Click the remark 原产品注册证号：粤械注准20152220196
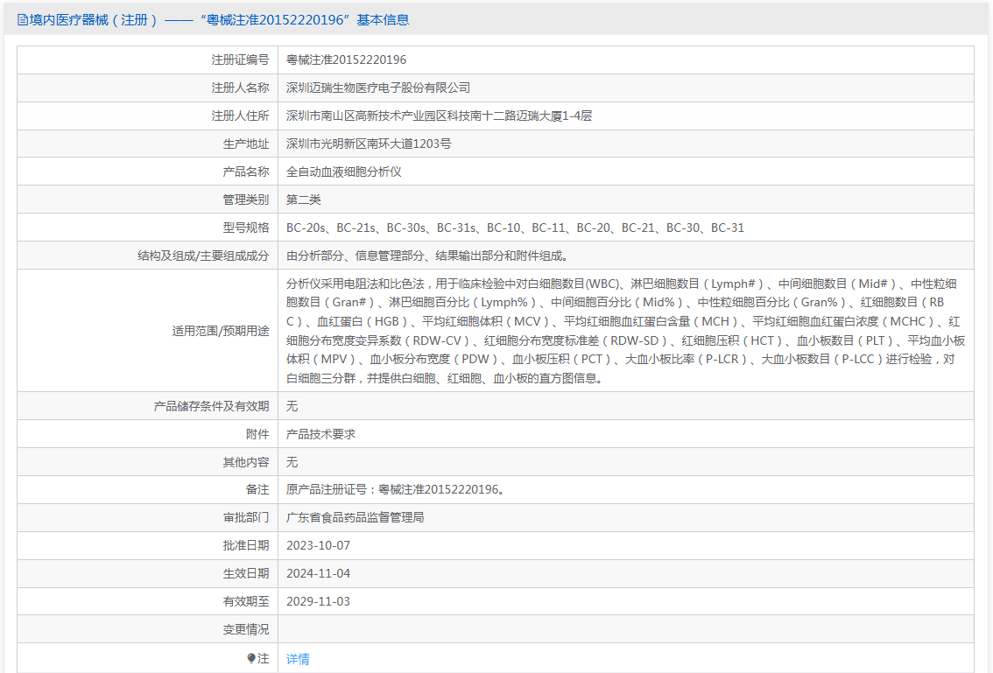The width and height of the screenshot is (993, 673). pyautogui.click(x=397, y=489)
